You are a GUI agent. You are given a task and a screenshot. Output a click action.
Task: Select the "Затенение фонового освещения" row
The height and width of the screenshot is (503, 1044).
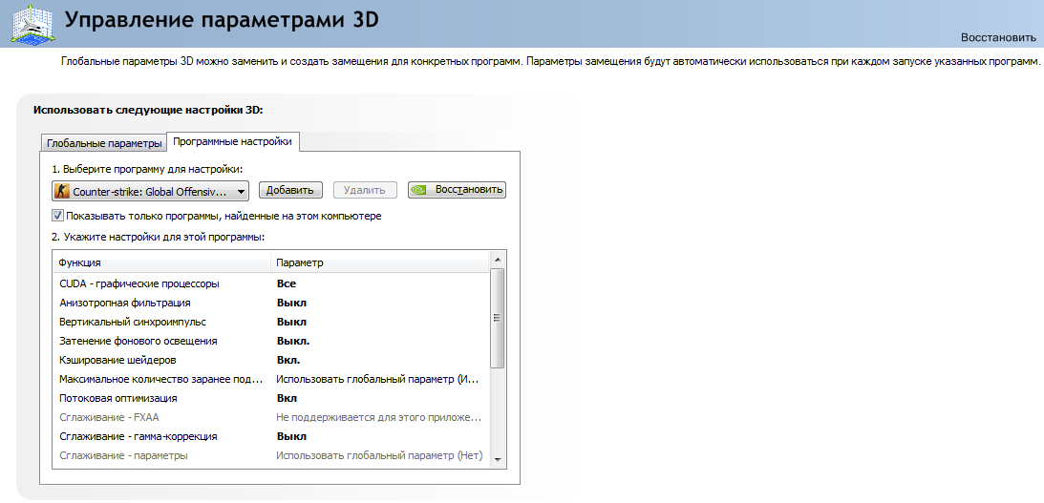(271, 342)
